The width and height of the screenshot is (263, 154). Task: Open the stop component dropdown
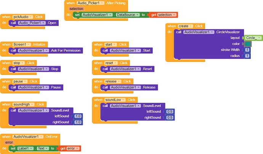(19, 63)
